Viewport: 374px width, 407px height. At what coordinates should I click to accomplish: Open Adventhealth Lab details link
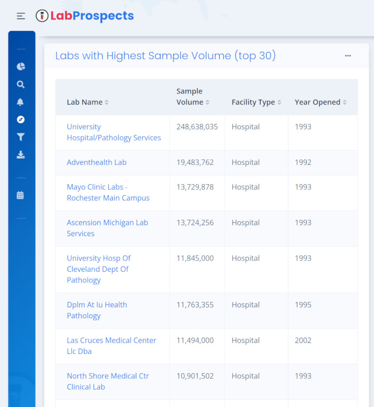[96, 162]
